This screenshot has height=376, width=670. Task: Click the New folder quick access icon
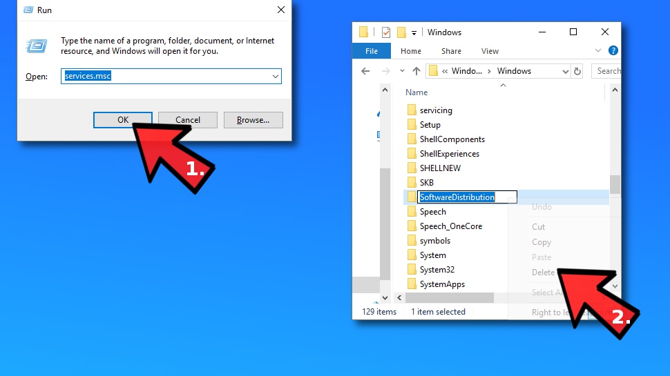401,32
